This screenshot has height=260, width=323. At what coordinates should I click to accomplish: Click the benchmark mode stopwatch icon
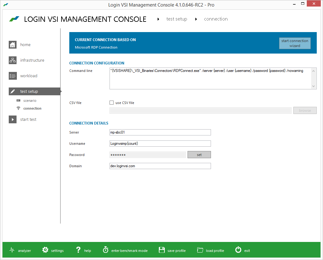click(105, 250)
